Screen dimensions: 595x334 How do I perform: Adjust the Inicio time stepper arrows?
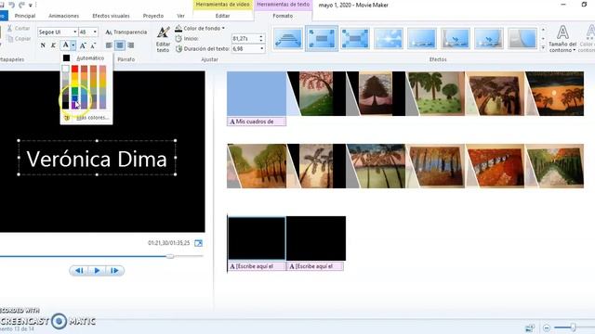coord(261,39)
